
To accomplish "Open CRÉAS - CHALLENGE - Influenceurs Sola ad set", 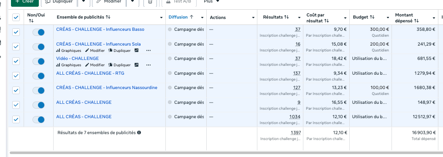I will point(98,44).
